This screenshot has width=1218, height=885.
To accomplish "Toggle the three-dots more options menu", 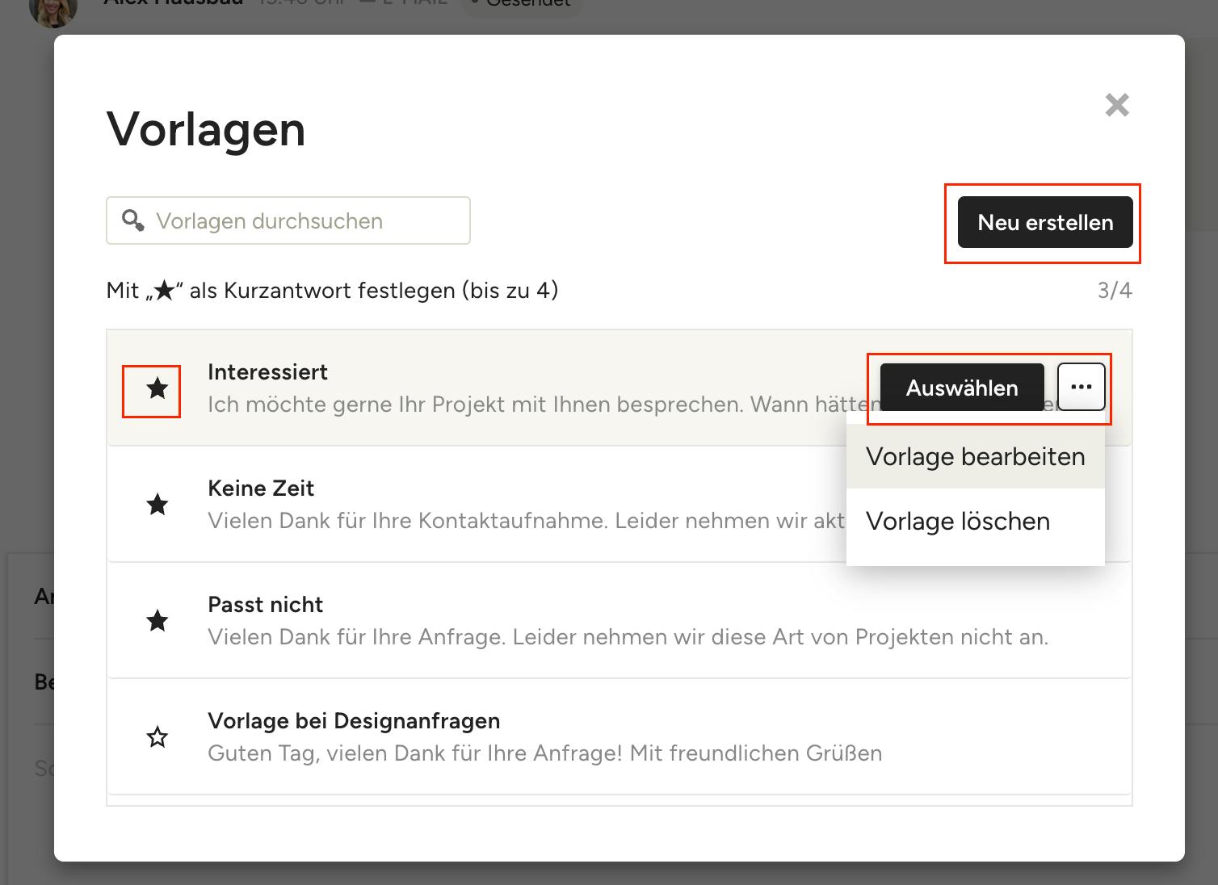I will tap(1081, 388).
